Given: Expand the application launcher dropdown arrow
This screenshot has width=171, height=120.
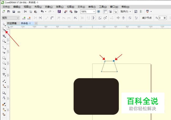Looking at the screenshot, I should click(151, 12).
